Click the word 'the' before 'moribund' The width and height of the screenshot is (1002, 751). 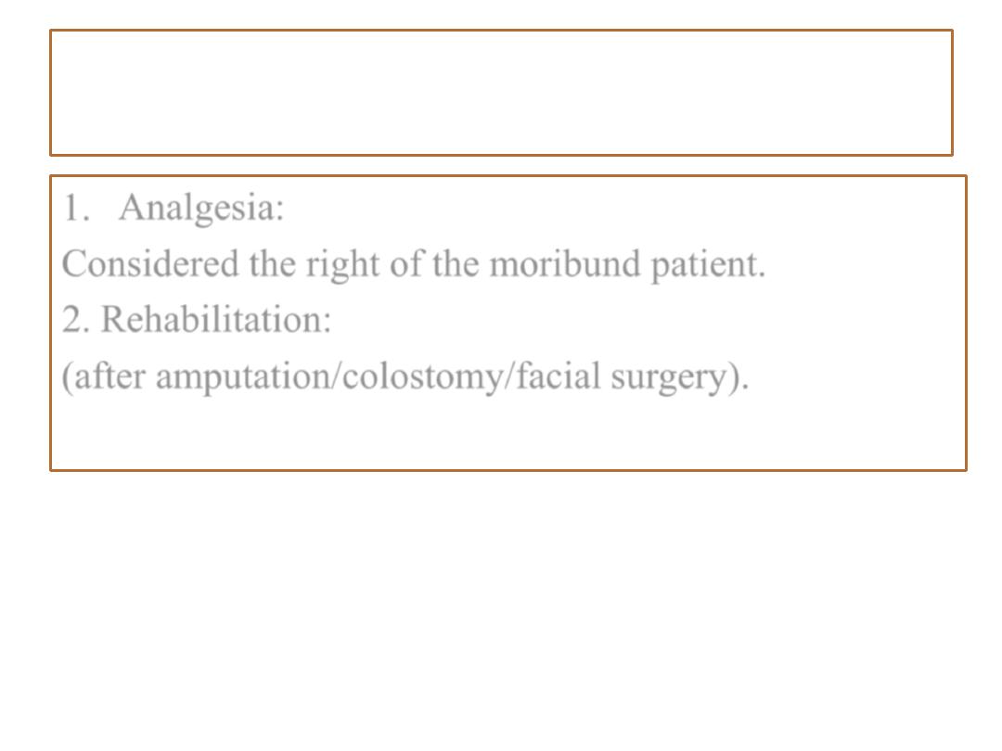[456, 263]
